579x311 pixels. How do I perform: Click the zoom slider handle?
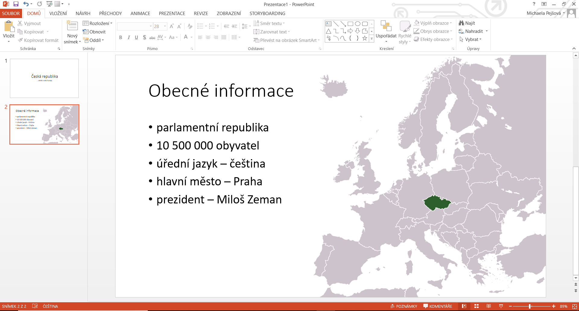(530, 306)
